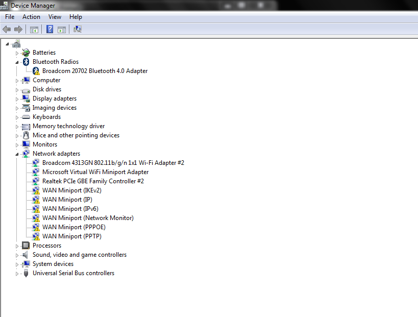
Task: Expand the Batteries category
Action: 17,53
